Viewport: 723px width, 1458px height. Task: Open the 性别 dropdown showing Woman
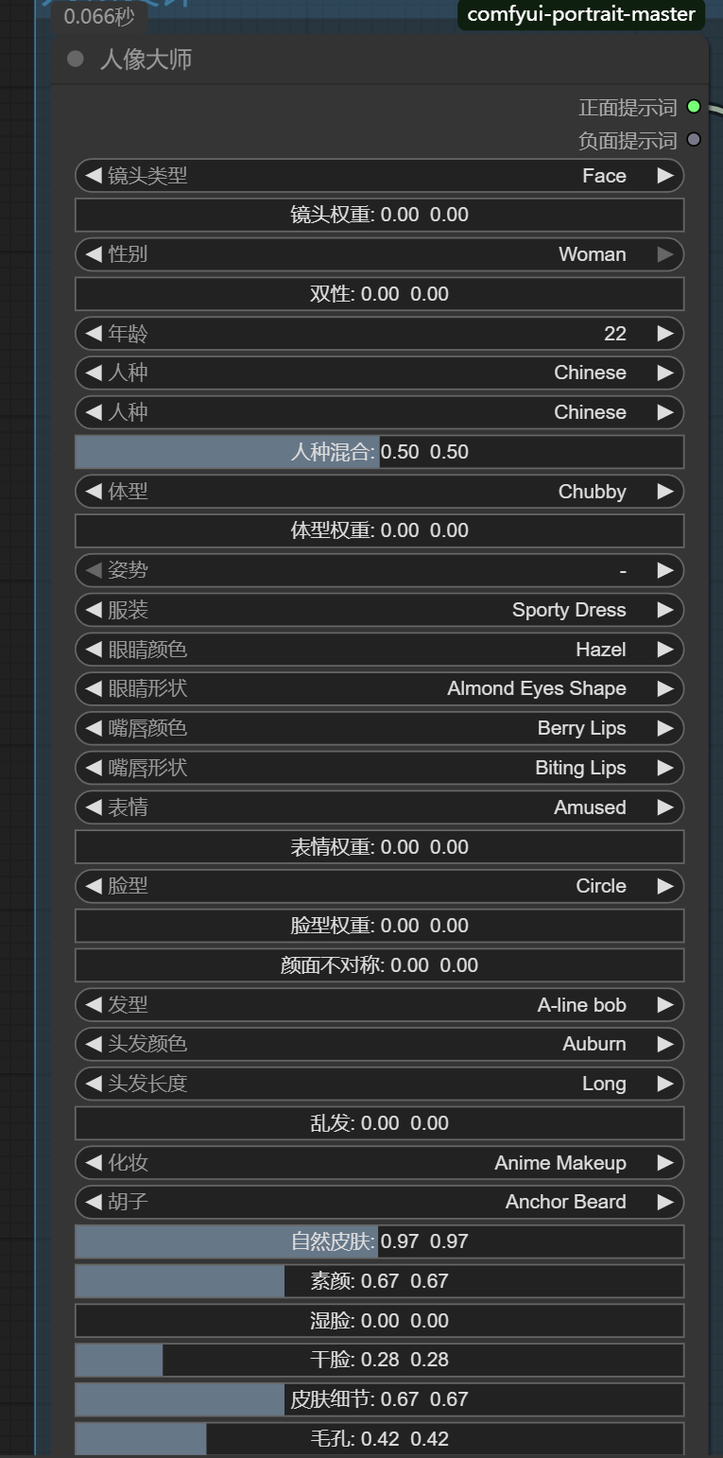point(379,254)
